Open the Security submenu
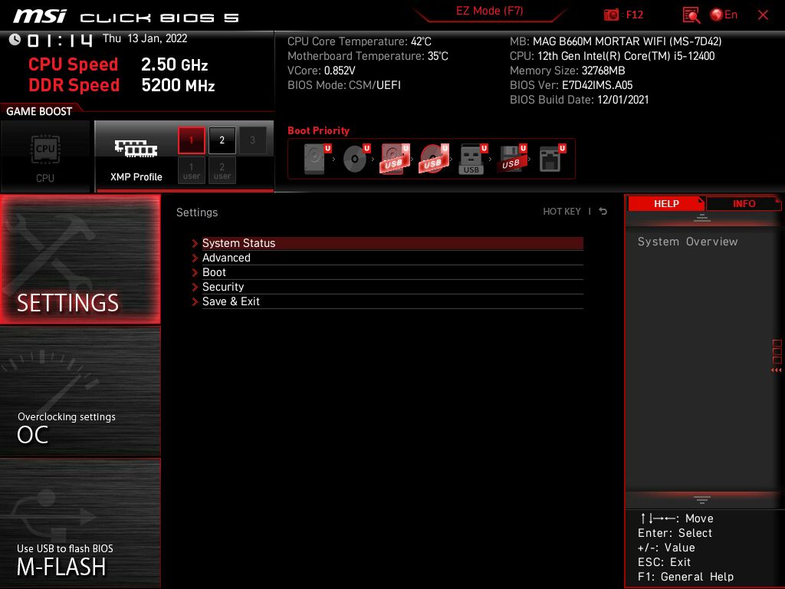 point(392,287)
